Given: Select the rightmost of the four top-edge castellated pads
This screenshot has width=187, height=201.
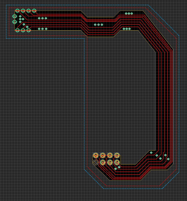Looking at the screenshot, I should click(x=34, y=11).
